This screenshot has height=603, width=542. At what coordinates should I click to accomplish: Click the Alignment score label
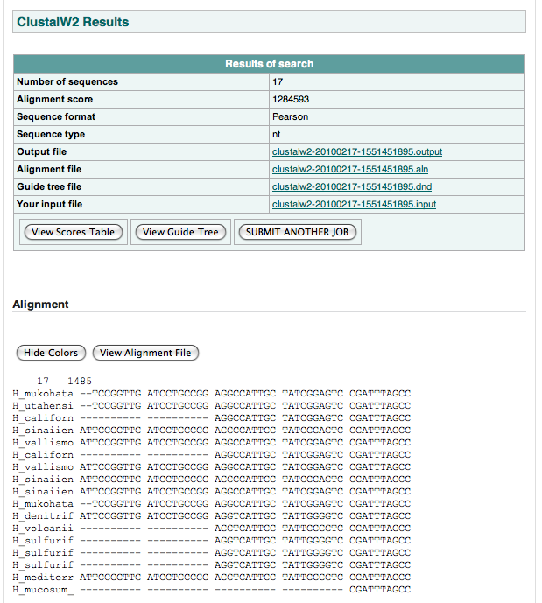(54, 99)
